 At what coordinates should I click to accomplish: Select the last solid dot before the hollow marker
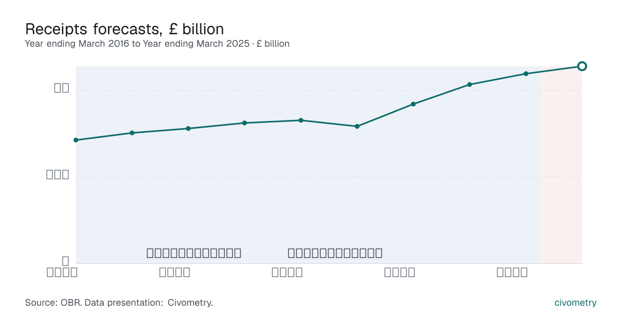coord(526,74)
